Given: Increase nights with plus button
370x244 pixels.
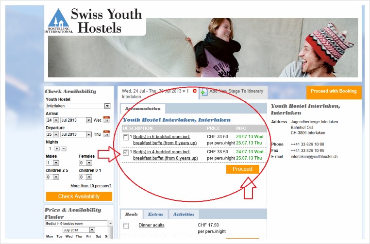Looking at the screenshot, I should click(x=57, y=148).
